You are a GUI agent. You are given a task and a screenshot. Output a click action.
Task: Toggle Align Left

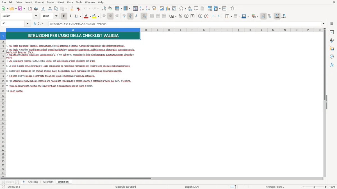[x=104, y=16]
